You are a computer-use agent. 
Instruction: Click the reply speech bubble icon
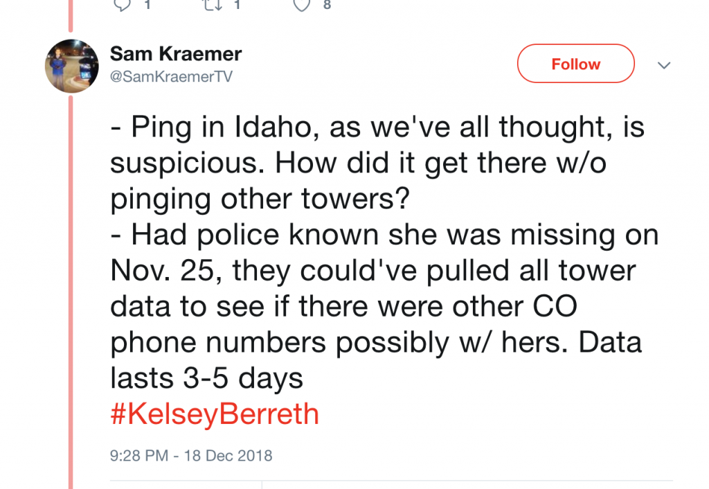click(122, 3)
